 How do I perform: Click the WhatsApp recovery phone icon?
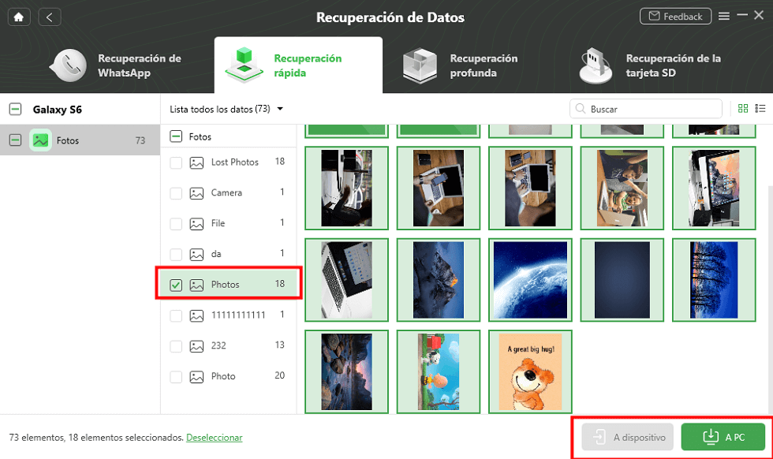coord(69,65)
